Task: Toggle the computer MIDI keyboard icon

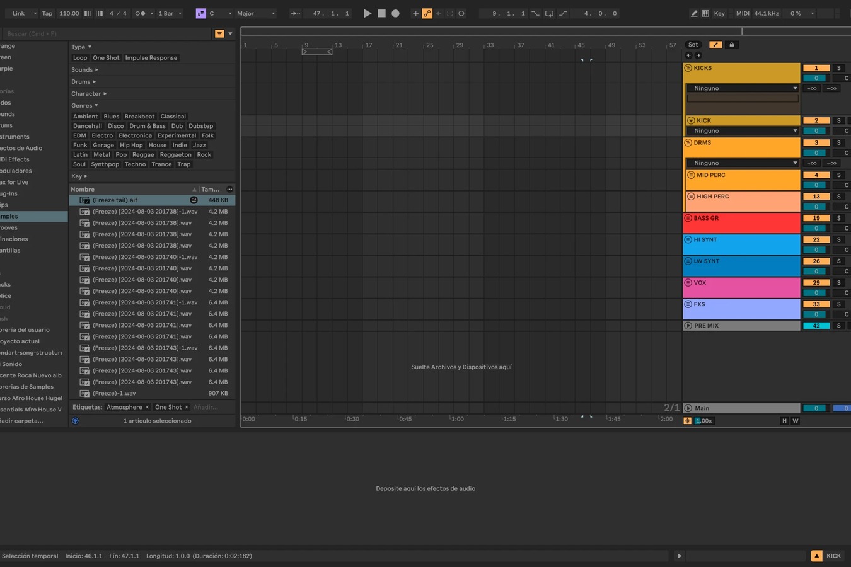Action: [705, 13]
